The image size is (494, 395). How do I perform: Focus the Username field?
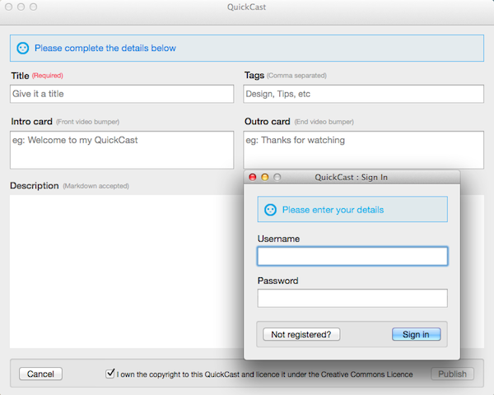click(x=352, y=256)
